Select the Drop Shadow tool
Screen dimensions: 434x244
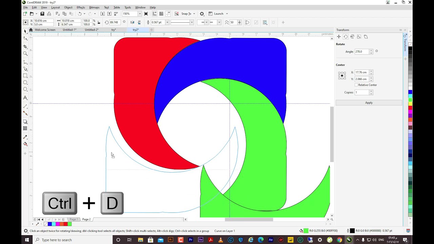tap(25, 121)
